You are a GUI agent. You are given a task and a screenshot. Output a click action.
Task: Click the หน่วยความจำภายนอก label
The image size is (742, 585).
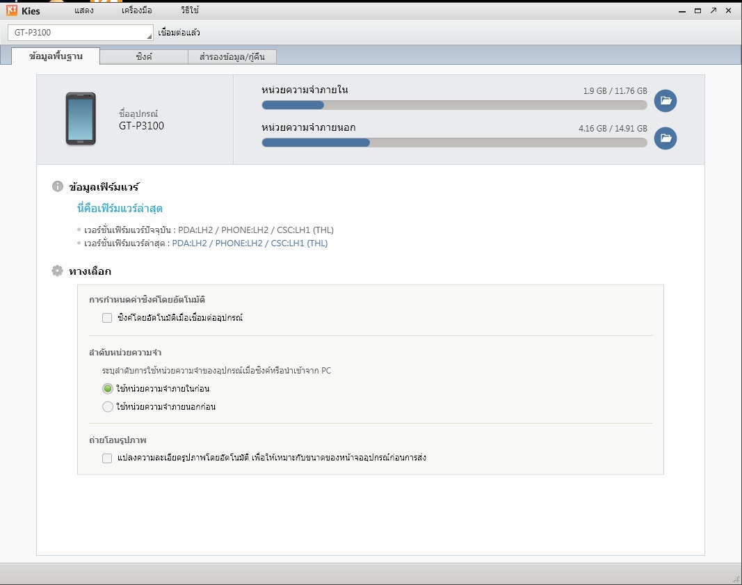309,127
